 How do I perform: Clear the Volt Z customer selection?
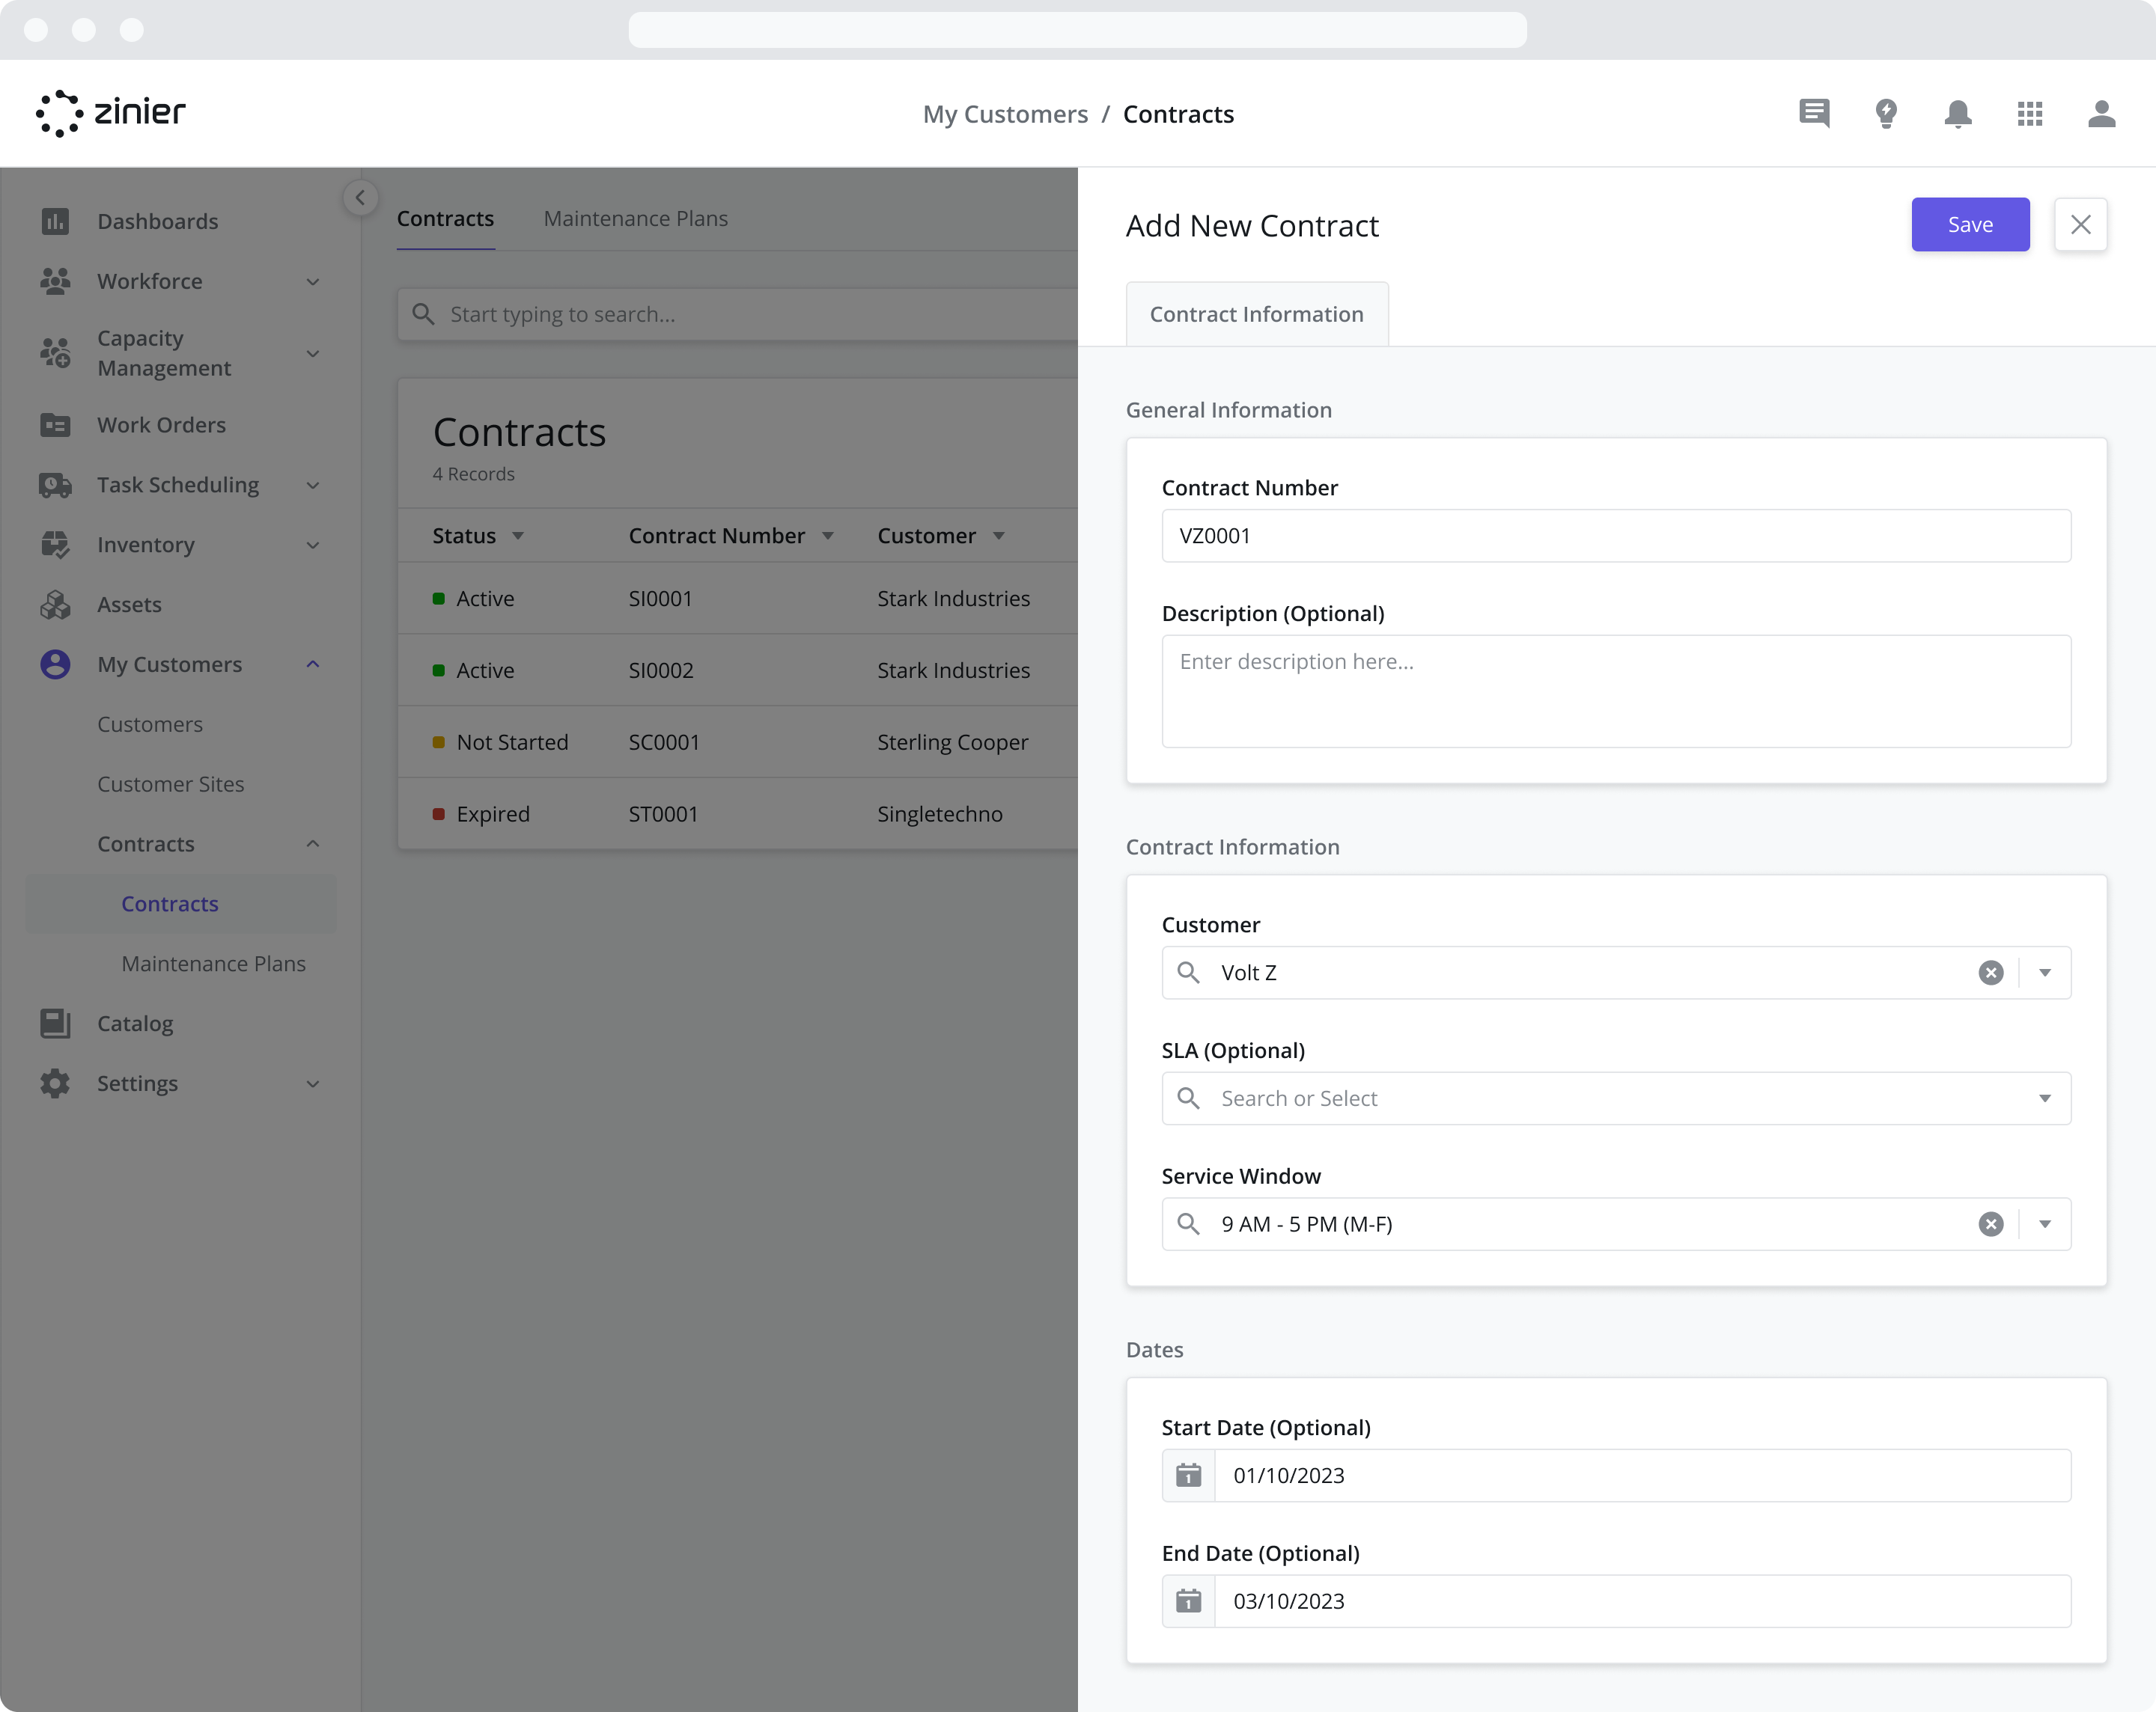tap(1991, 971)
